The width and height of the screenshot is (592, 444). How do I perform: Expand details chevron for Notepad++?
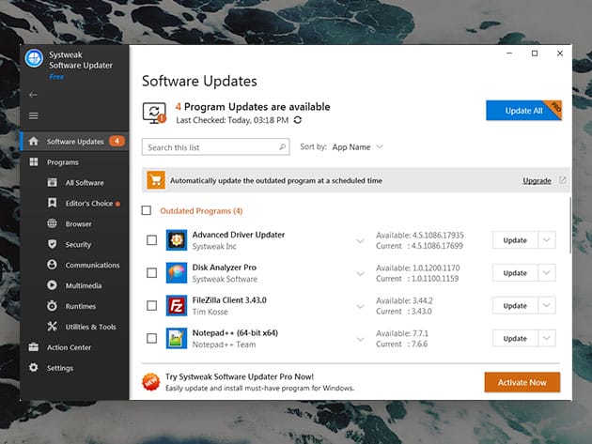click(360, 339)
